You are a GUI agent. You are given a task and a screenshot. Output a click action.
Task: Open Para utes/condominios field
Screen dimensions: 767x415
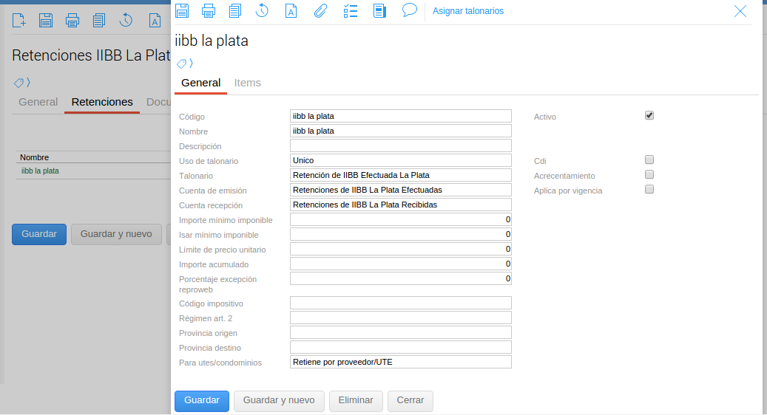coord(401,363)
